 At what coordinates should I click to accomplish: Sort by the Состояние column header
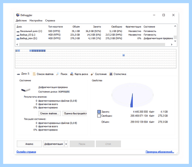149,27
